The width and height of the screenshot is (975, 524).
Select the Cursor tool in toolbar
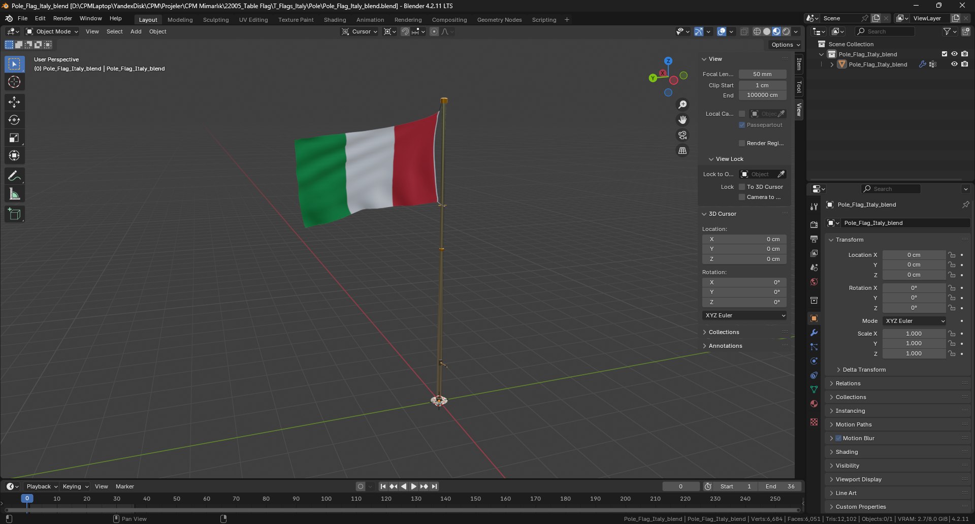(14, 82)
